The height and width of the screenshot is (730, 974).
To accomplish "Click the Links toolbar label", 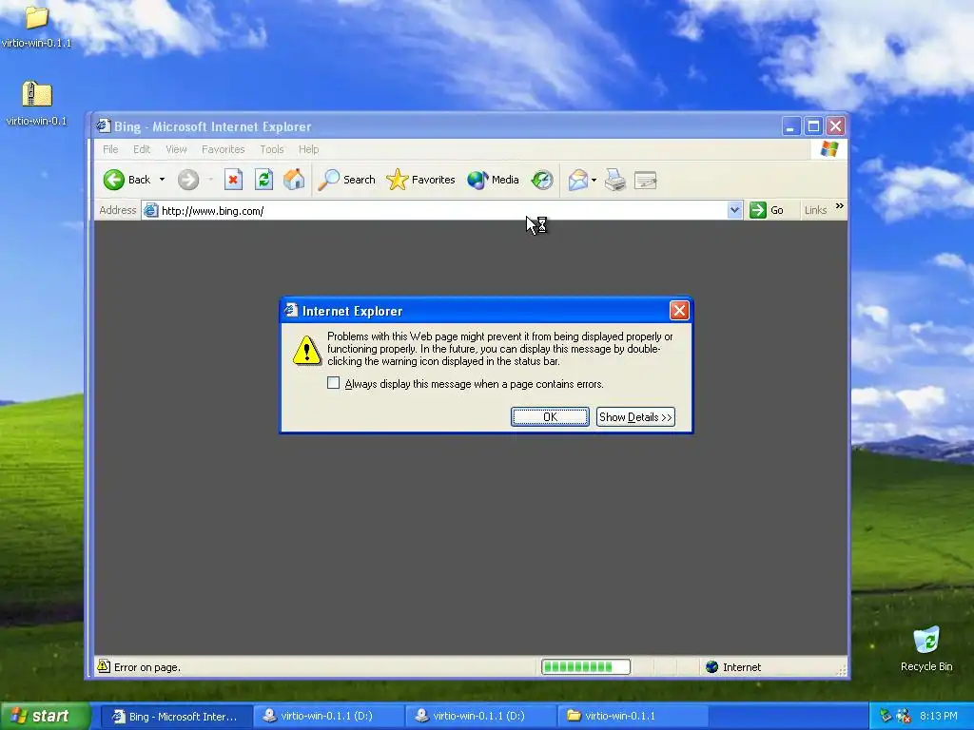I will click(x=815, y=210).
